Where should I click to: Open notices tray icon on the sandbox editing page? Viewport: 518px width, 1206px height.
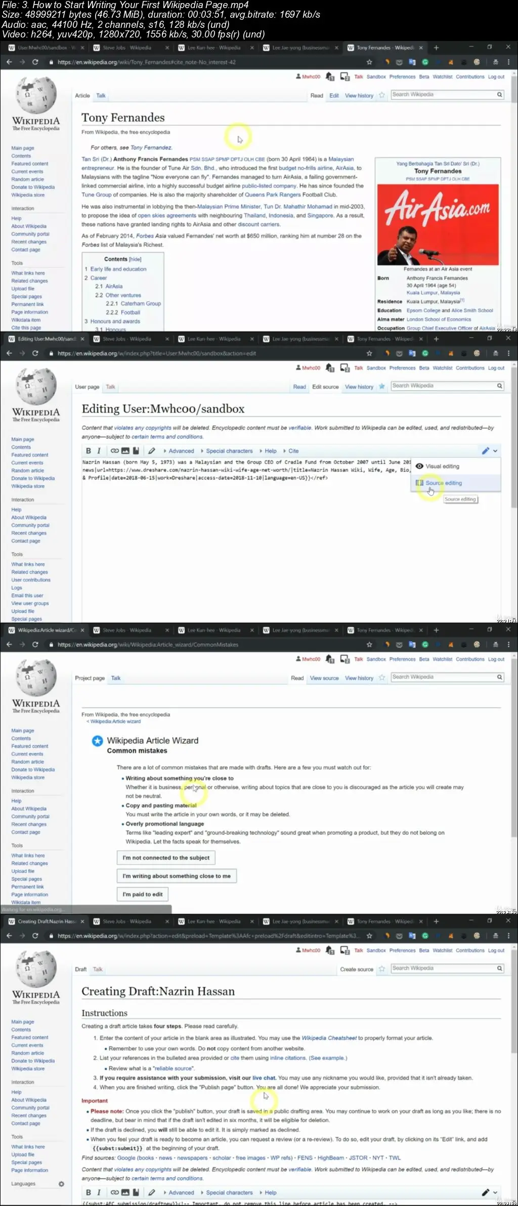[x=345, y=368]
